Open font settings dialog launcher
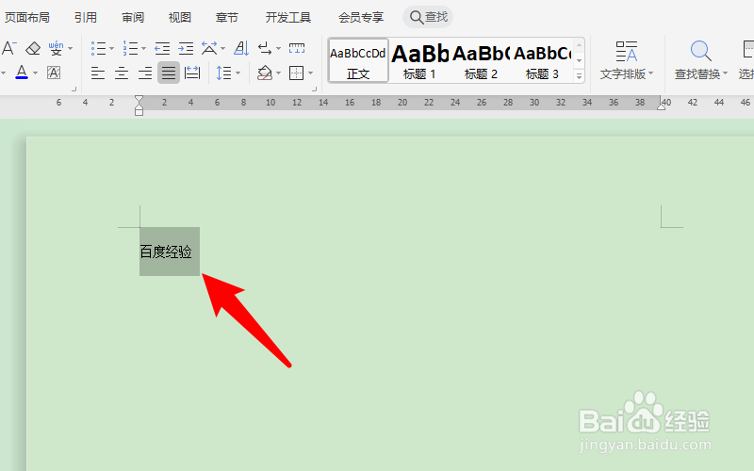This screenshot has width=754, height=471. point(74,89)
